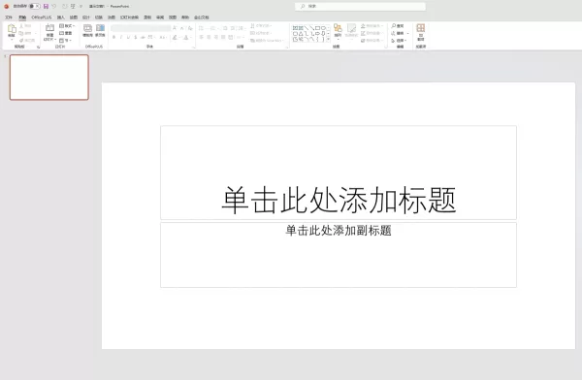Switch to the Insert tab

tap(61, 17)
